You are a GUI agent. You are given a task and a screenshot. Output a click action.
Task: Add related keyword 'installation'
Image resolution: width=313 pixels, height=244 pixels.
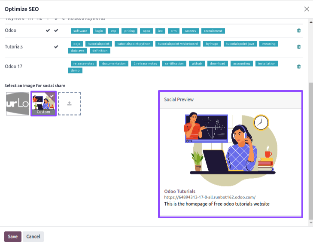click(267, 64)
